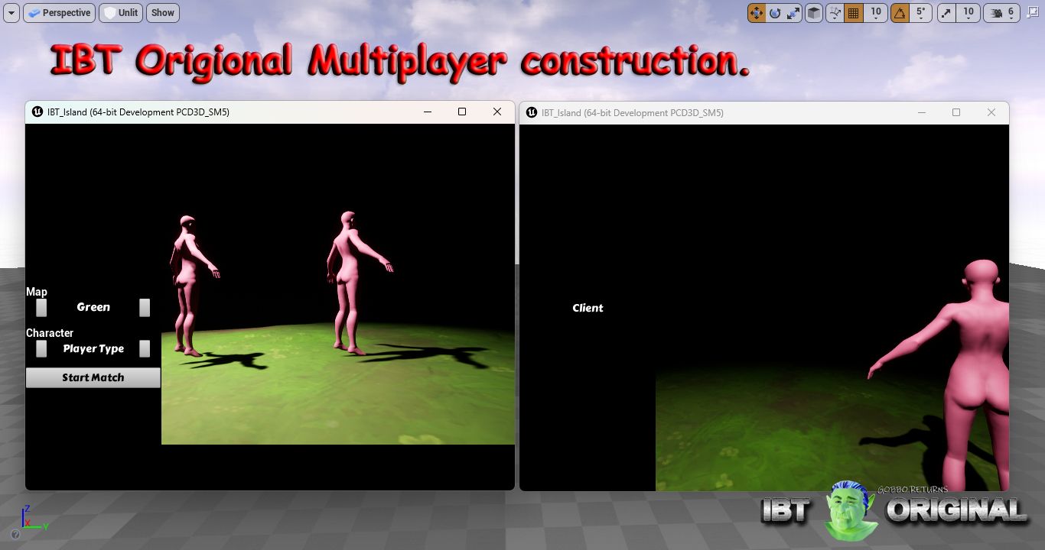Open the rotation snap 5° dropdown
This screenshot has height=550, width=1045.
[x=922, y=13]
